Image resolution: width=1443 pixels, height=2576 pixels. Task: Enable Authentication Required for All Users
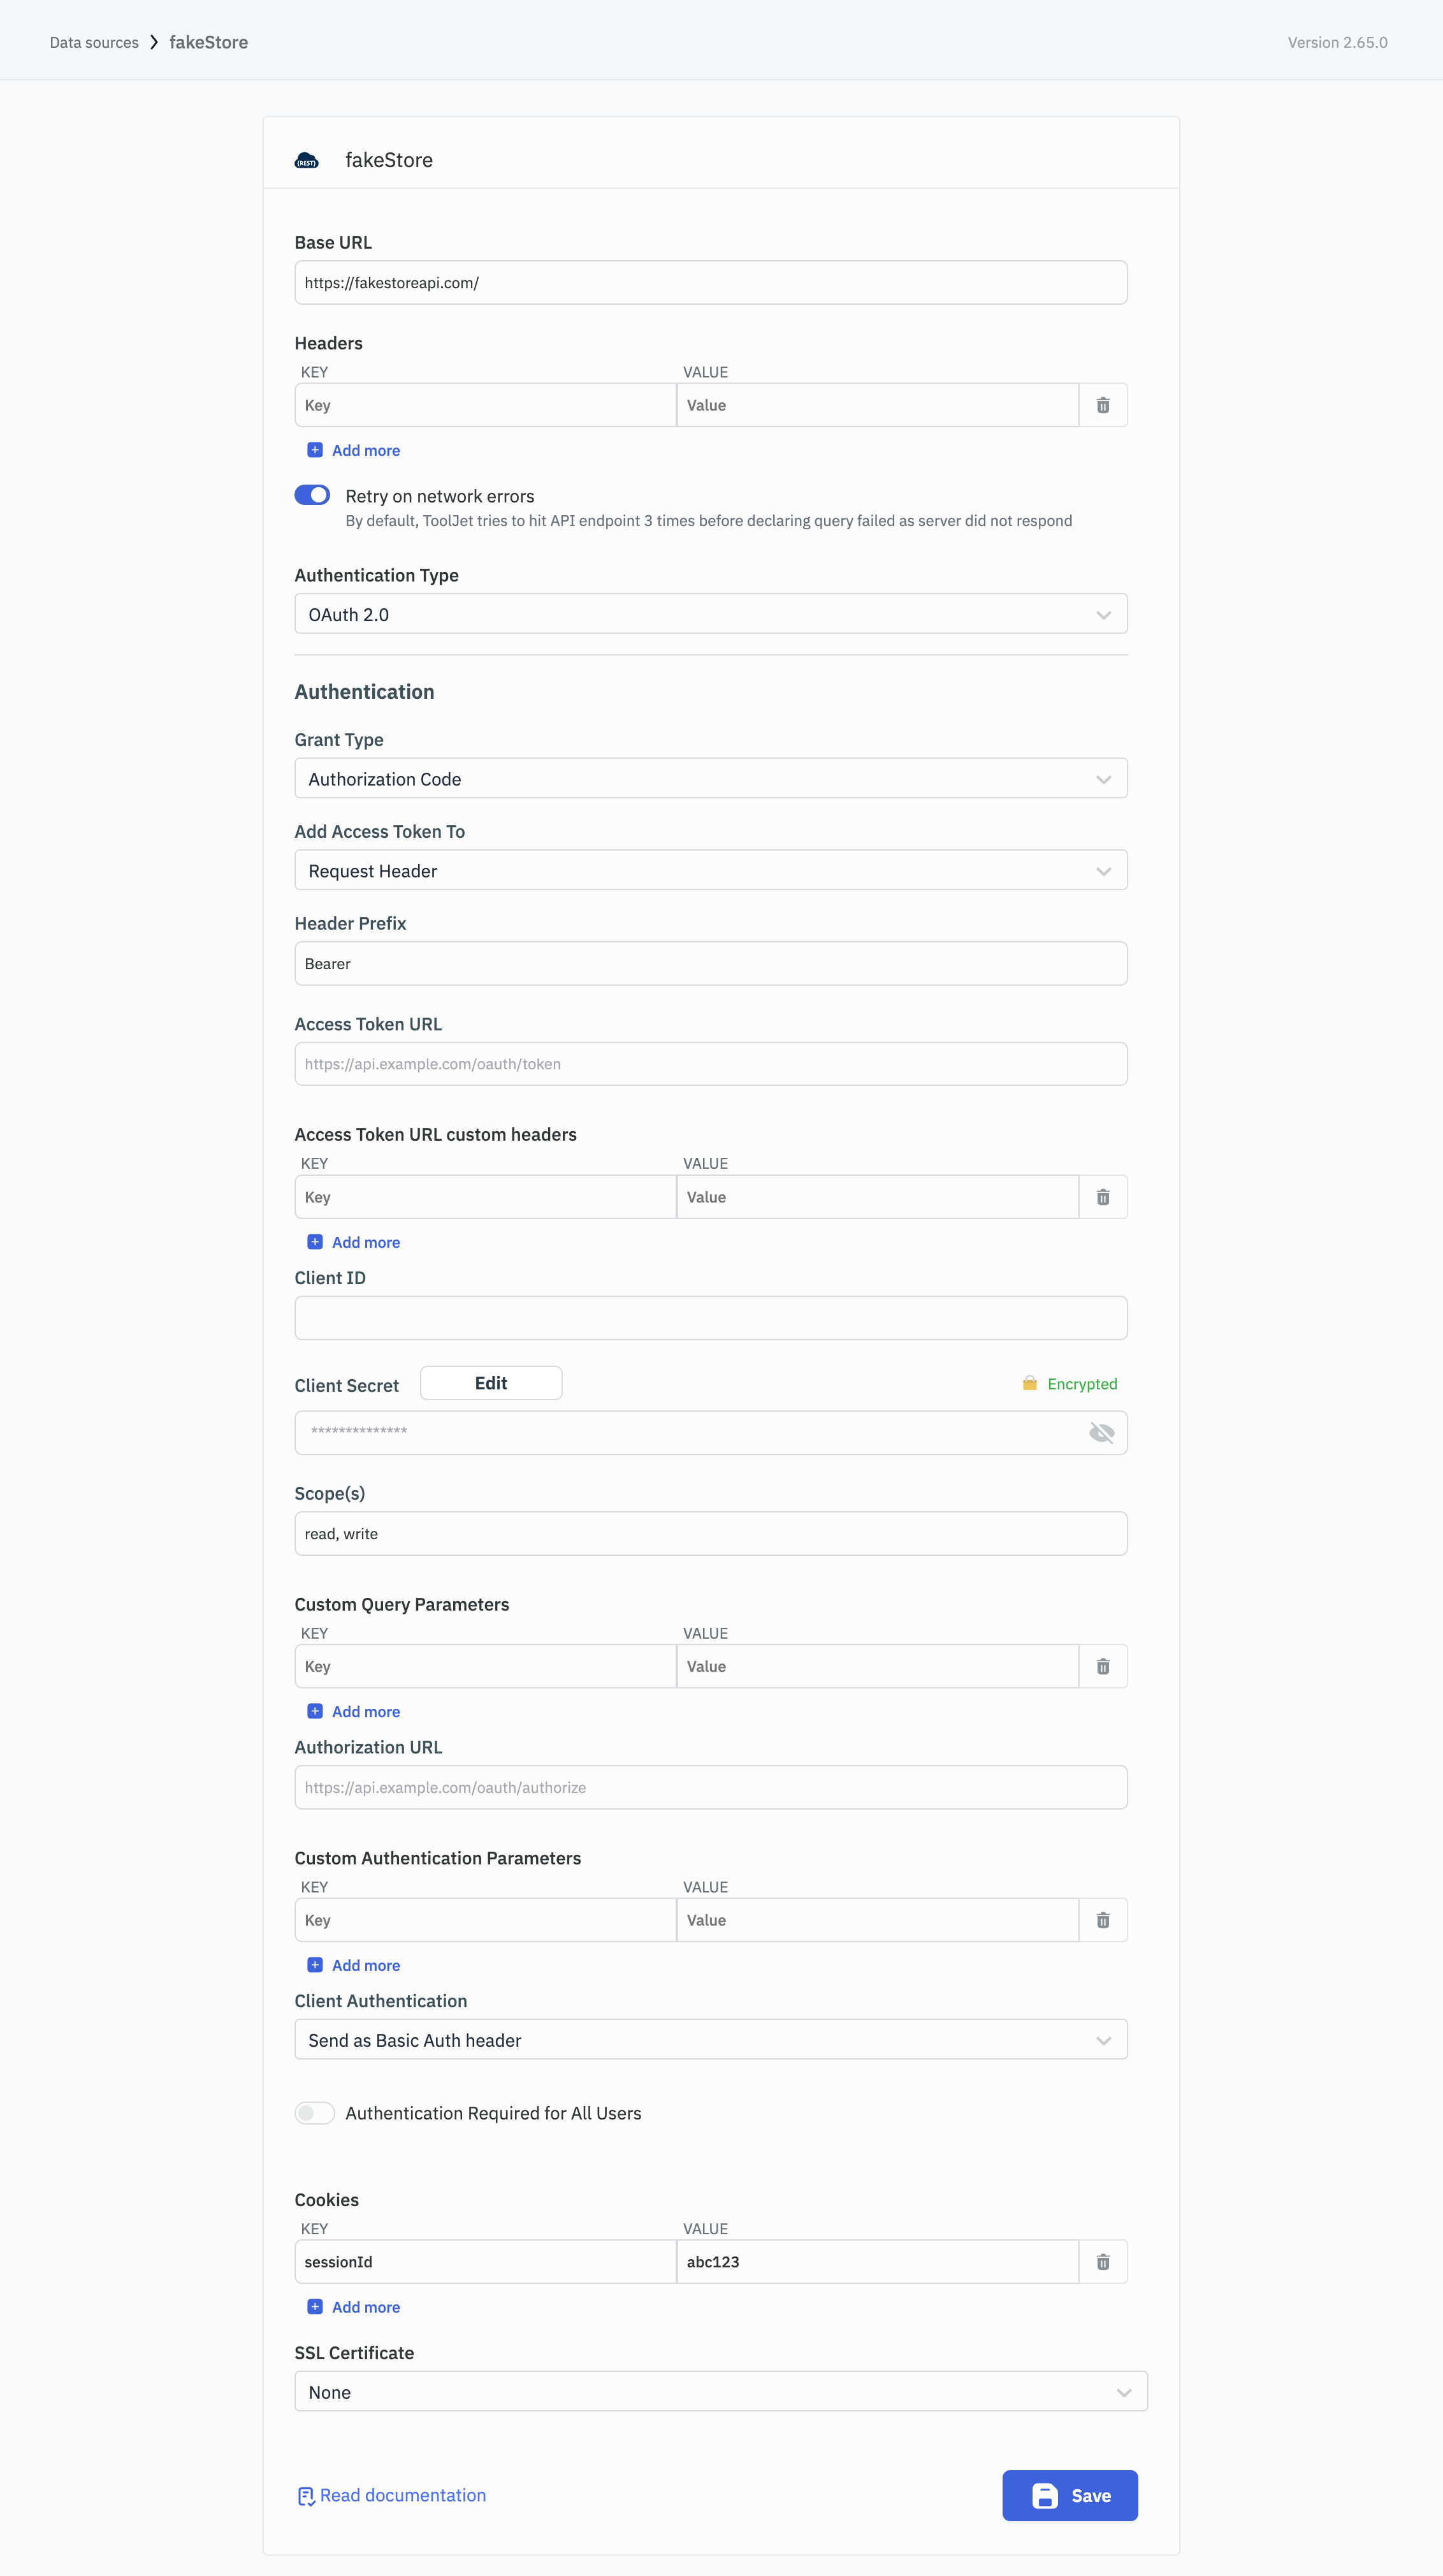point(314,2113)
